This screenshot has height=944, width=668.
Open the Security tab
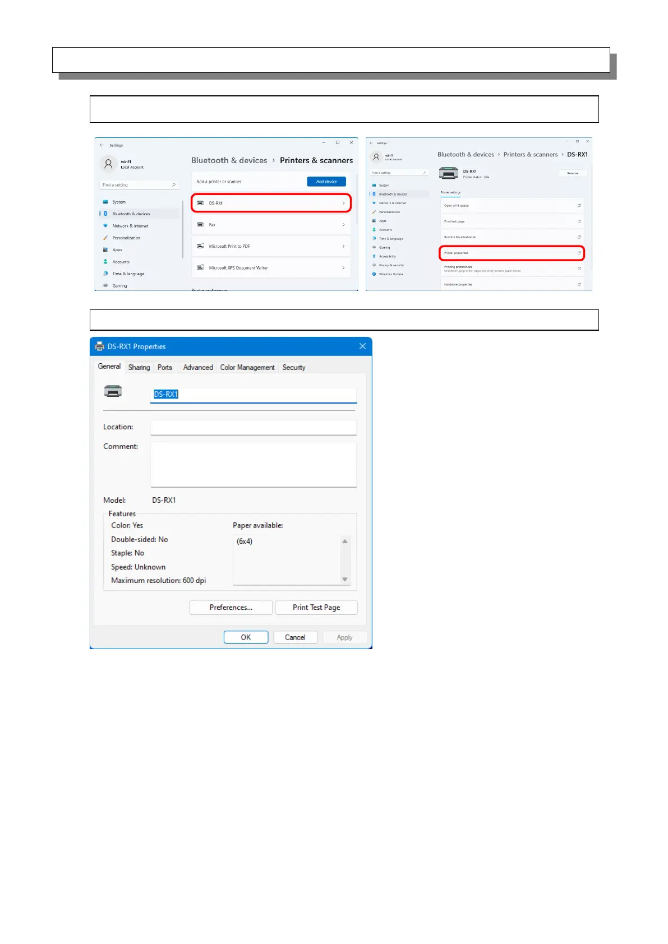(x=294, y=368)
